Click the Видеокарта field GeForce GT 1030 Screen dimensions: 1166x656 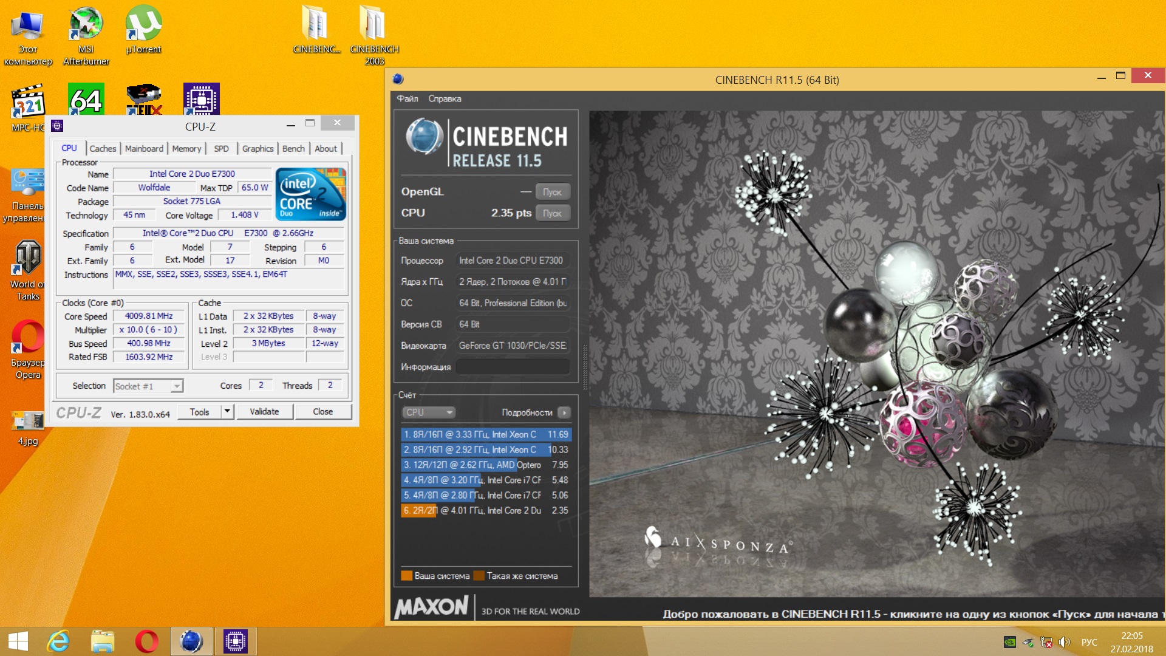(513, 346)
